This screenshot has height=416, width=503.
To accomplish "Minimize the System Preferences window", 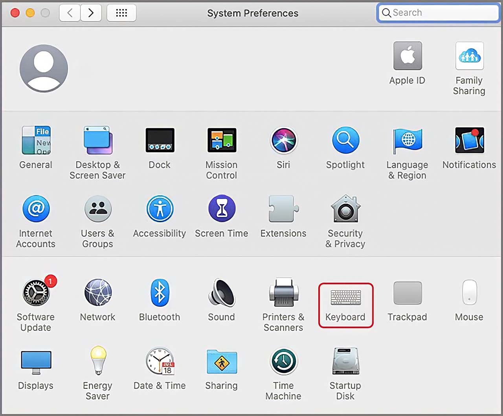I will (30, 13).
